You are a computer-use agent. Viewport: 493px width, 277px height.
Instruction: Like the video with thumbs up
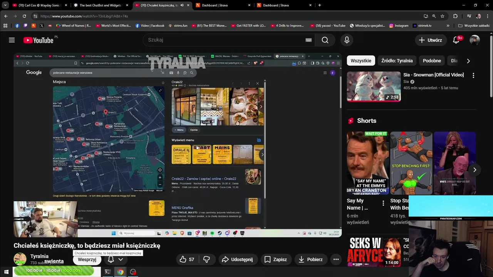187,259
